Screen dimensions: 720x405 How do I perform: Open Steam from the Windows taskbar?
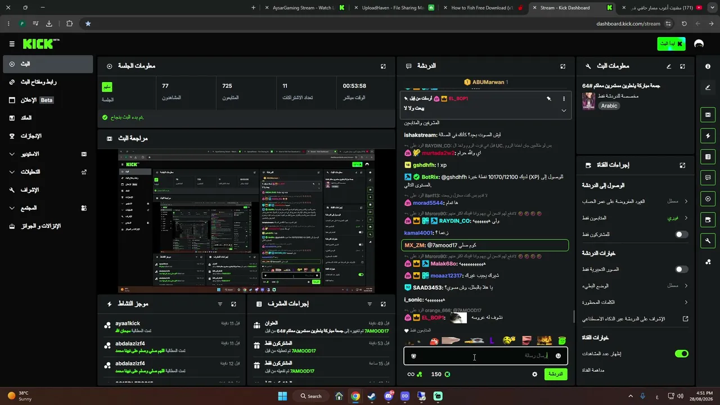(x=372, y=396)
